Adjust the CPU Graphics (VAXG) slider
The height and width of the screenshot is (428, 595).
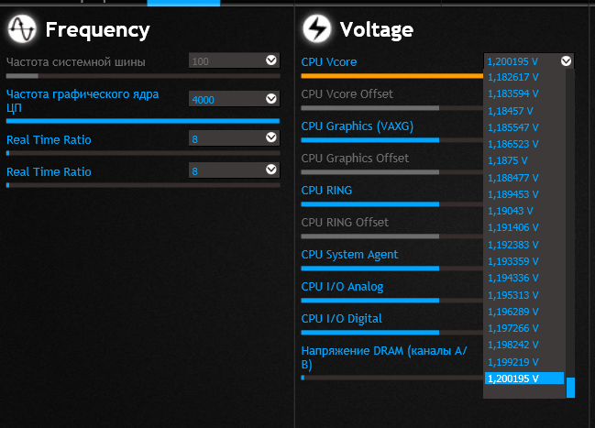point(370,140)
